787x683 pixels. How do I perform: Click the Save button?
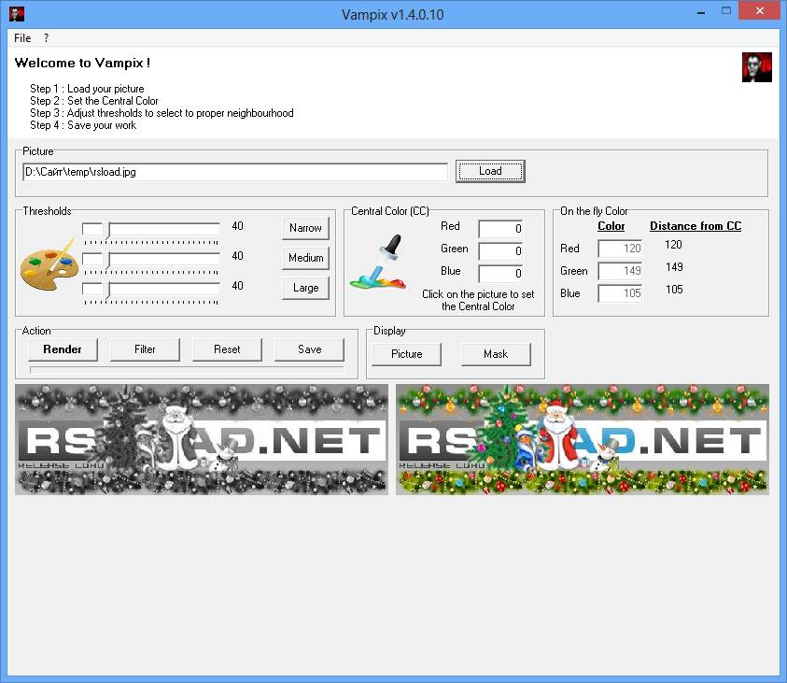[310, 349]
